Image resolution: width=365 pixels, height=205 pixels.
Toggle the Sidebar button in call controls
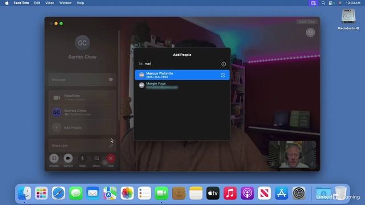[54, 158]
